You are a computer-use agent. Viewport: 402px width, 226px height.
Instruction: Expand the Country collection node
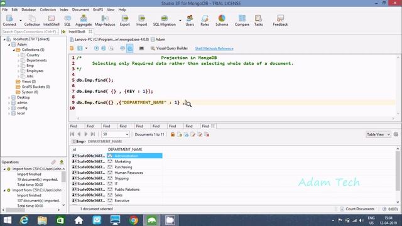point(18,55)
